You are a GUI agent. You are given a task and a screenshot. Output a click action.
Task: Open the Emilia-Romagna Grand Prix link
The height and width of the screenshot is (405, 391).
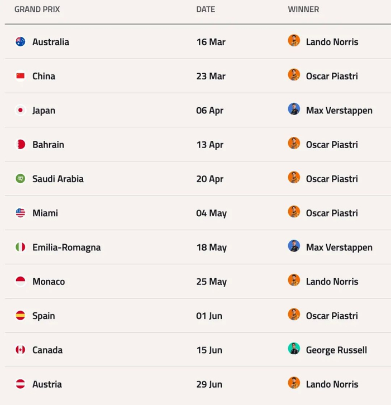[66, 247]
